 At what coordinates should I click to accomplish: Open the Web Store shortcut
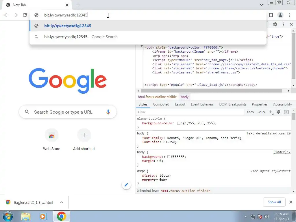(x=51, y=140)
